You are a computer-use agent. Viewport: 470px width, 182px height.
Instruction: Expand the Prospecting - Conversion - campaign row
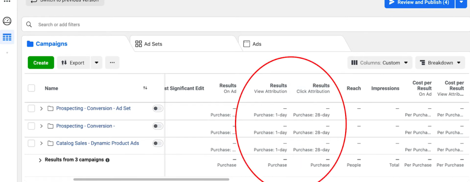(x=41, y=126)
